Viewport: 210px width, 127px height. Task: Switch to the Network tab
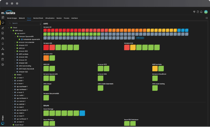pyautogui.click(x=22, y=18)
